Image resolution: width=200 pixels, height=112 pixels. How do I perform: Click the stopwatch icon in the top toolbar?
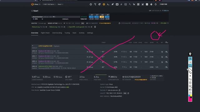pos(151,4)
